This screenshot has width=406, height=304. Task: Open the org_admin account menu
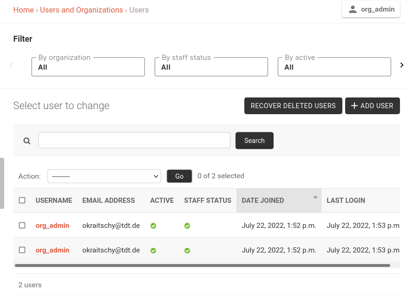[371, 9]
